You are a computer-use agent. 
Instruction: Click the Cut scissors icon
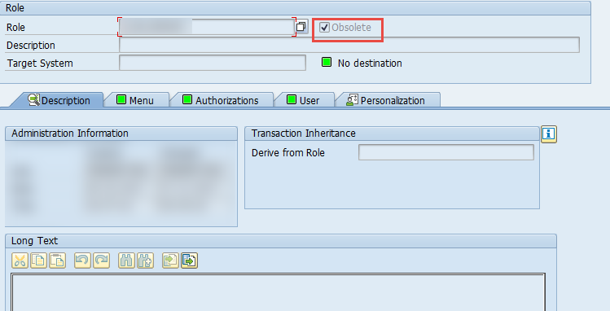(20, 261)
